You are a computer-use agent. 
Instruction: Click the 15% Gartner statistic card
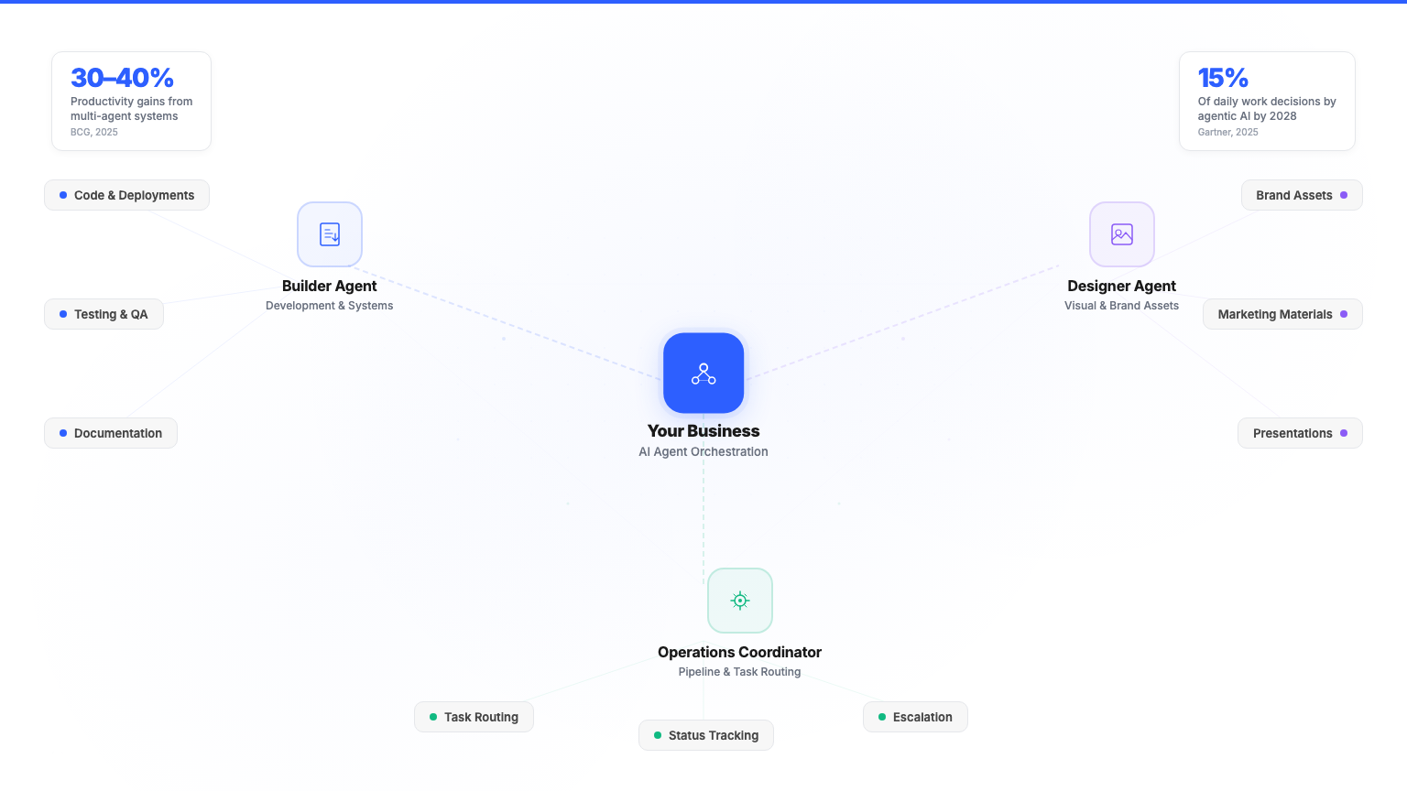[1267, 101]
